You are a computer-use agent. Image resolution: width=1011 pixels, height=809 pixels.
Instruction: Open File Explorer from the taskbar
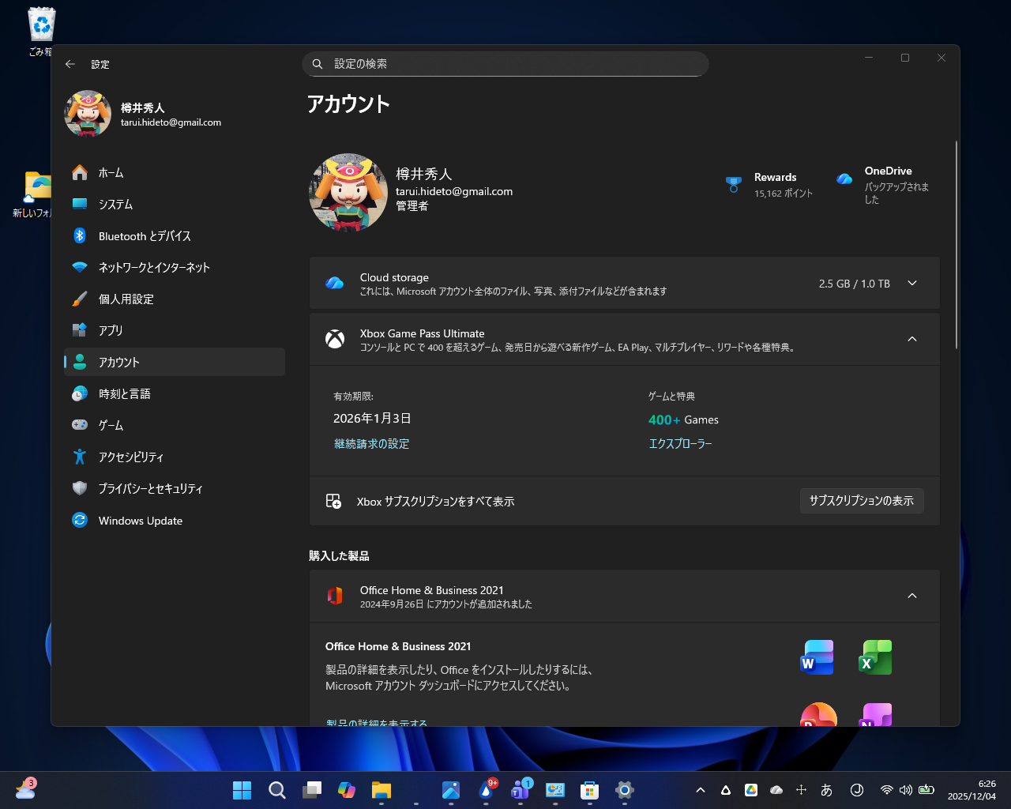[381, 790]
